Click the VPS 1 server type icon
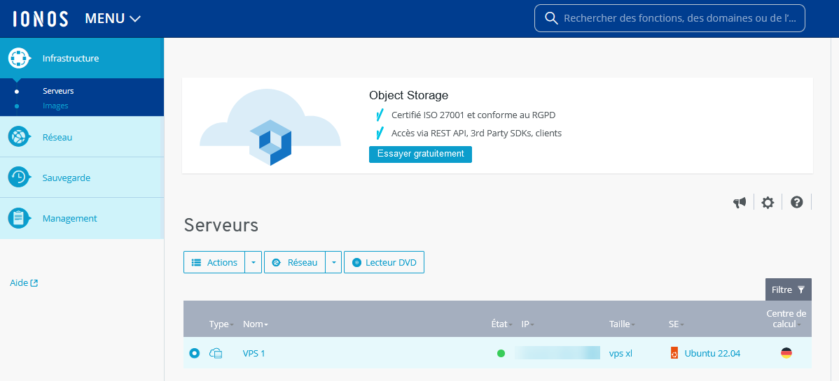Viewport: 839px width, 381px height. click(x=216, y=353)
